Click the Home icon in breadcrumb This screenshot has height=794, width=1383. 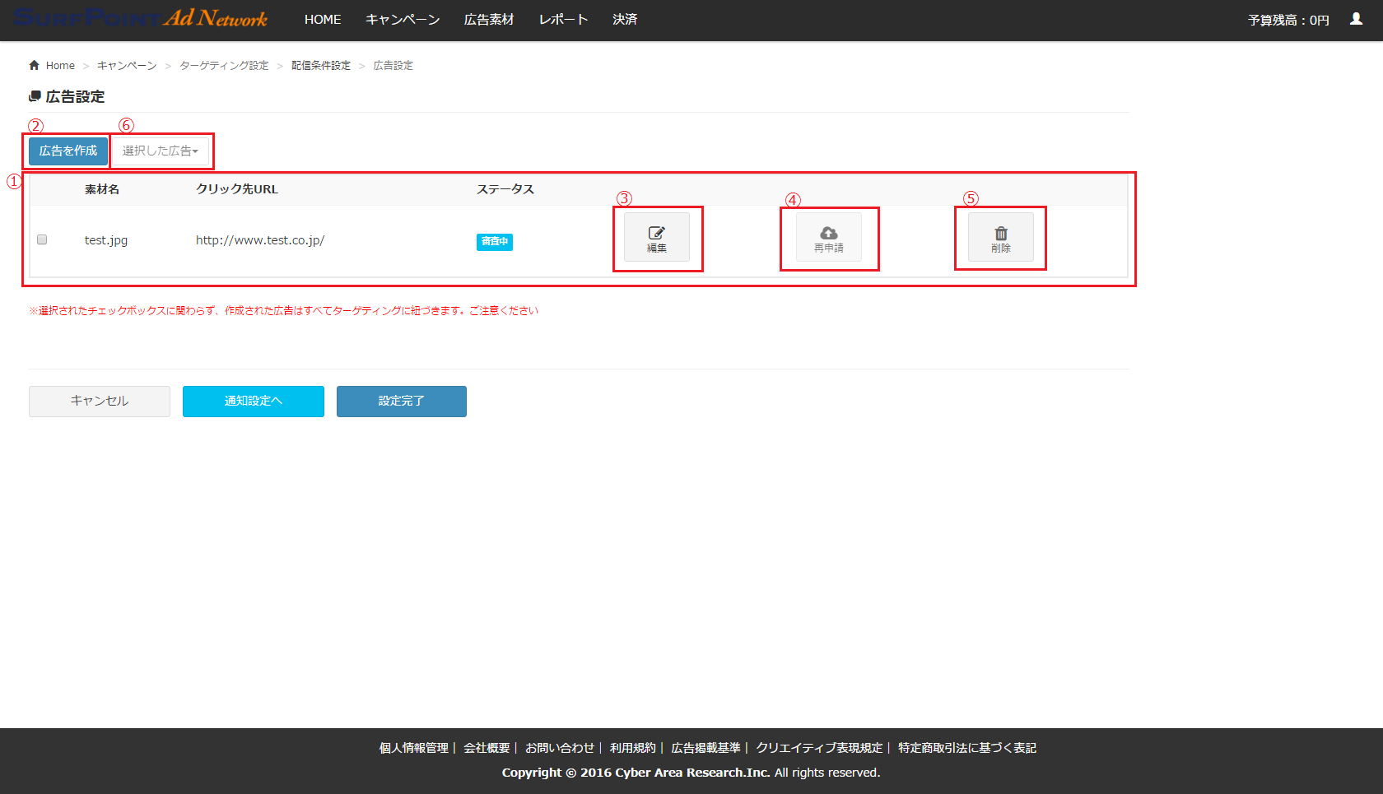tap(35, 65)
